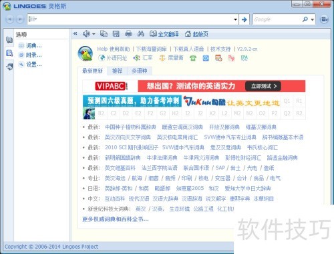
Task: Select the bottom sidebar tools icon
Action: [x=9, y=67]
